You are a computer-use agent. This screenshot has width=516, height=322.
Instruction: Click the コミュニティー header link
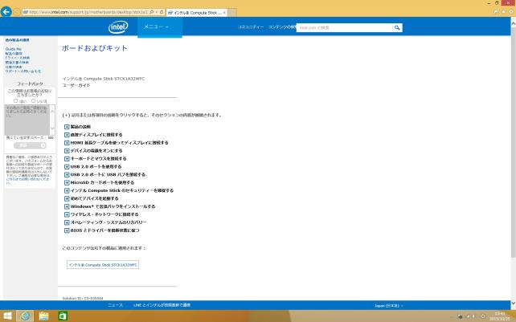point(251,27)
